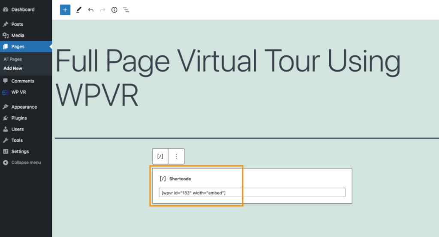Click the Appearance paintbrush icon

(6, 106)
